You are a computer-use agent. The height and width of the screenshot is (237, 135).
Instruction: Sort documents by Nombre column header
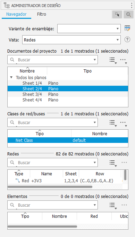click(x=27, y=71)
